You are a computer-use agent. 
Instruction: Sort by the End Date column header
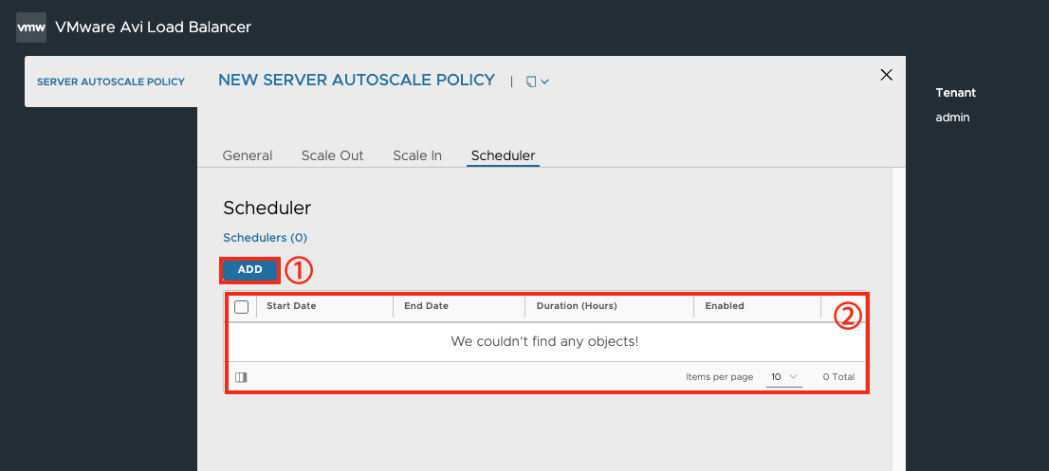[x=426, y=306]
